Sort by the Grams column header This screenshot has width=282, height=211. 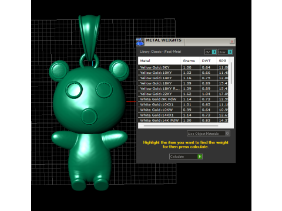point(190,61)
